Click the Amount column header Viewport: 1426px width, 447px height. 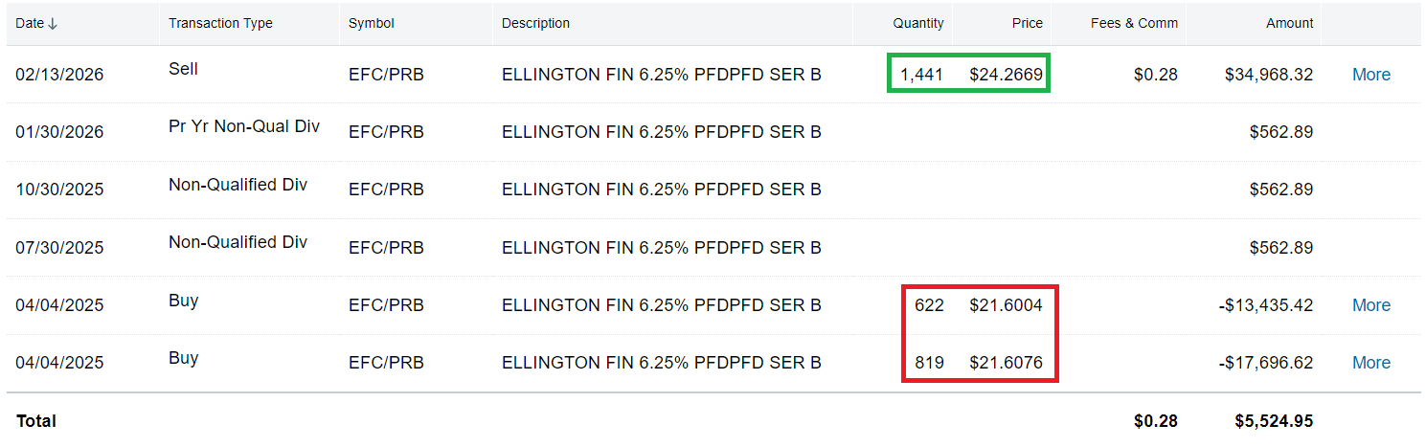pos(1289,23)
